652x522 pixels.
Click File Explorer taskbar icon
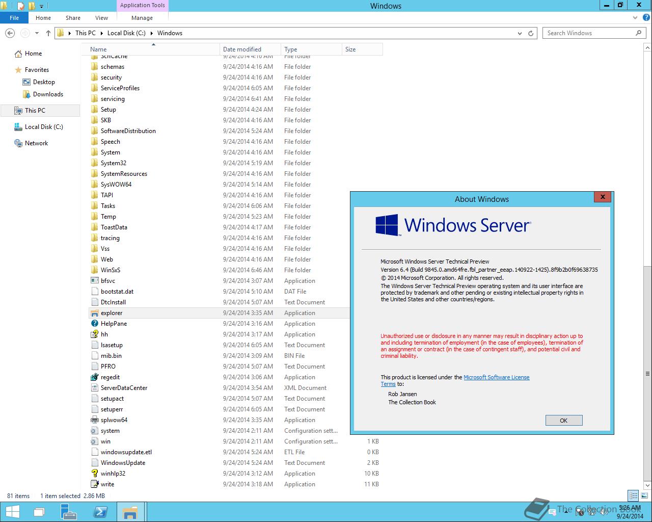coord(130,512)
